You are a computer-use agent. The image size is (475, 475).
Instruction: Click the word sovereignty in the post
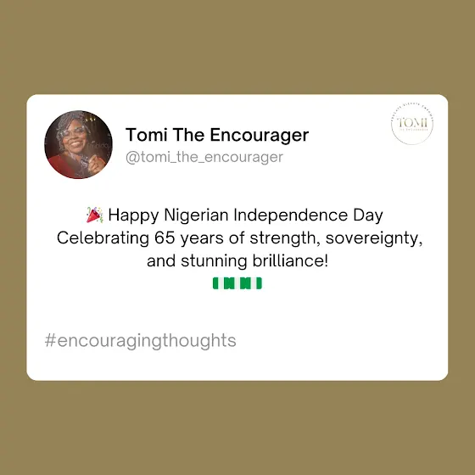point(374,238)
